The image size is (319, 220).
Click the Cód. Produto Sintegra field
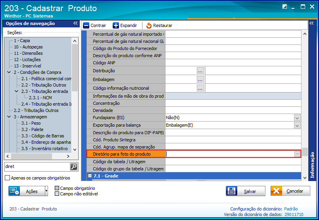233,140
